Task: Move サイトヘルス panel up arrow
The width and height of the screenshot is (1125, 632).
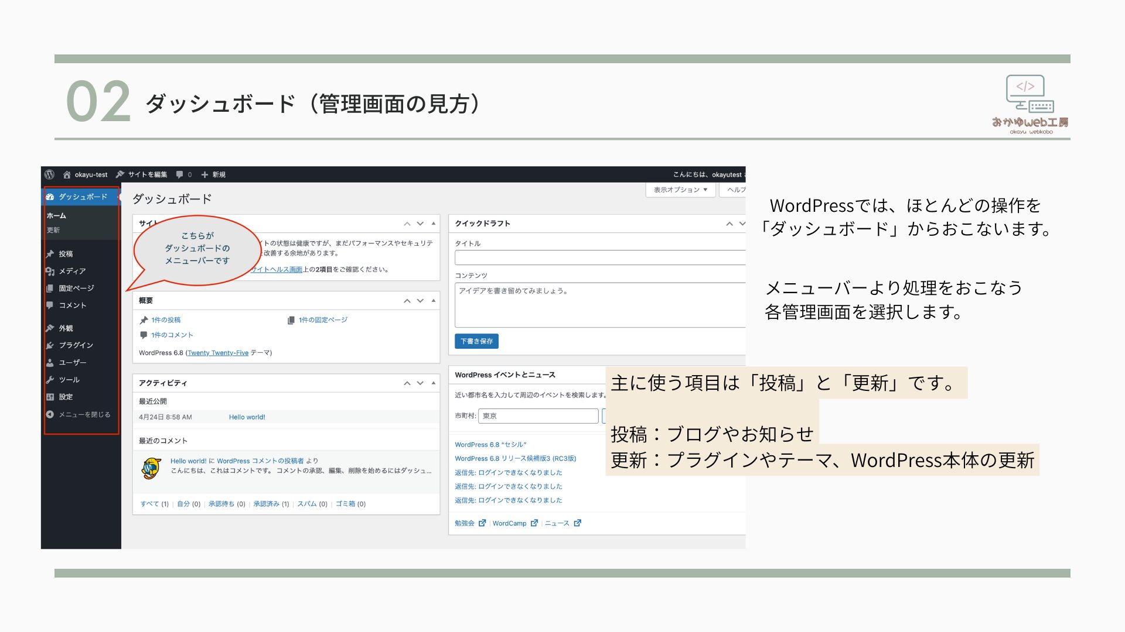Action: click(407, 224)
